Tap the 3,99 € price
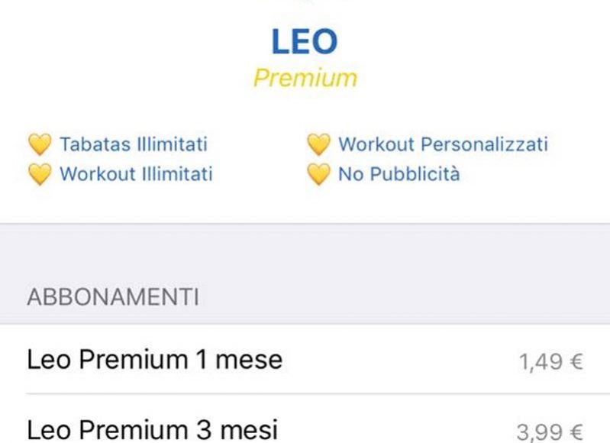The width and height of the screenshot is (610, 443). 550,432
